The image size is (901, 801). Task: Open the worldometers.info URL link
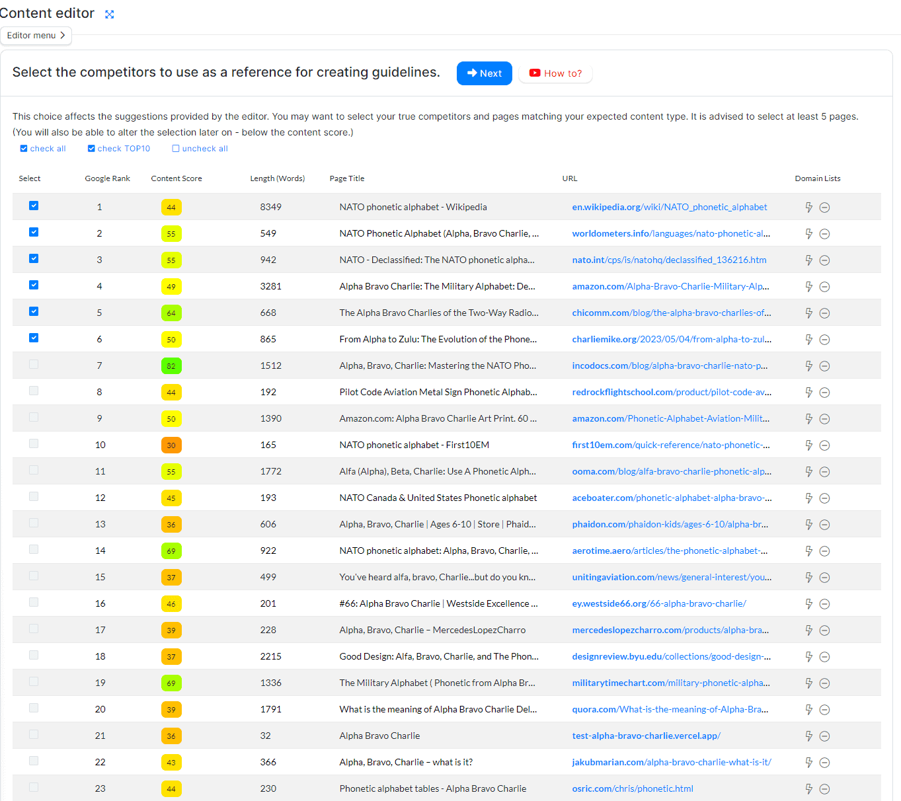(670, 234)
